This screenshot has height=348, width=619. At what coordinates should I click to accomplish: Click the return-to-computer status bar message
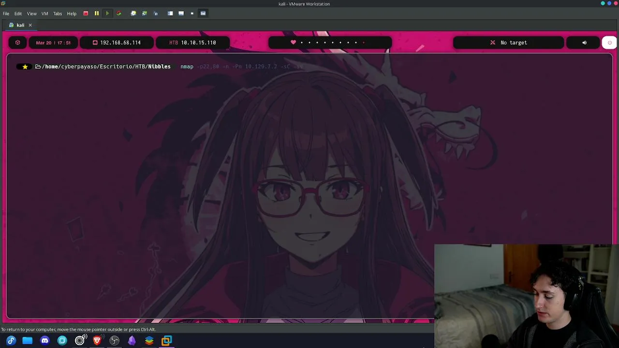pos(78,330)
